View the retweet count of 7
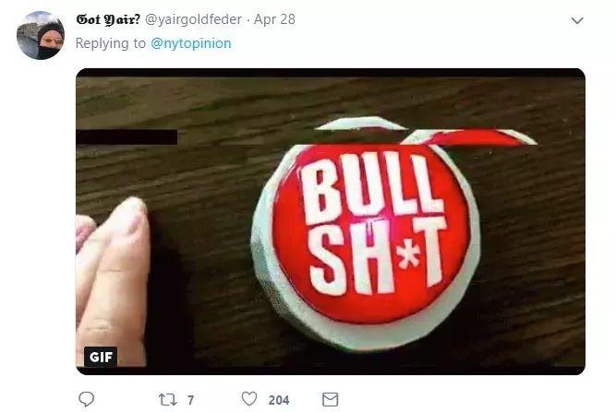This screenshot has height=412, width=616. (x=190, y=400)
